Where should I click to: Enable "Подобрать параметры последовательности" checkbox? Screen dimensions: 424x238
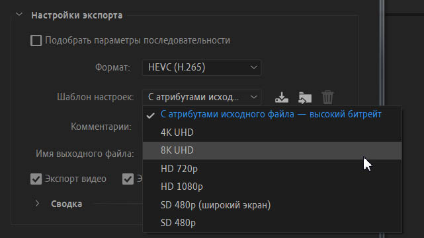[x=36, y=41]
